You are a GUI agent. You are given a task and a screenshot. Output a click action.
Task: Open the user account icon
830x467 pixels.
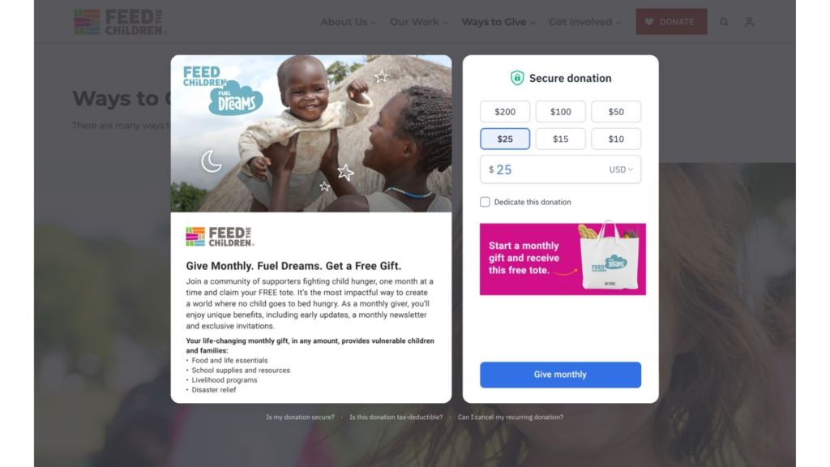pos(749,22)
